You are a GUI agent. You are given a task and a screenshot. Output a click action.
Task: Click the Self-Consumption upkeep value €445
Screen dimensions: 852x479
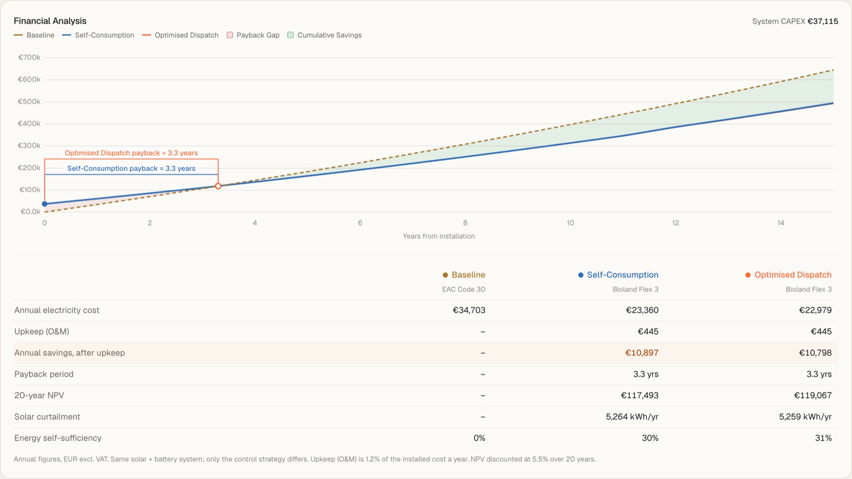648,331
